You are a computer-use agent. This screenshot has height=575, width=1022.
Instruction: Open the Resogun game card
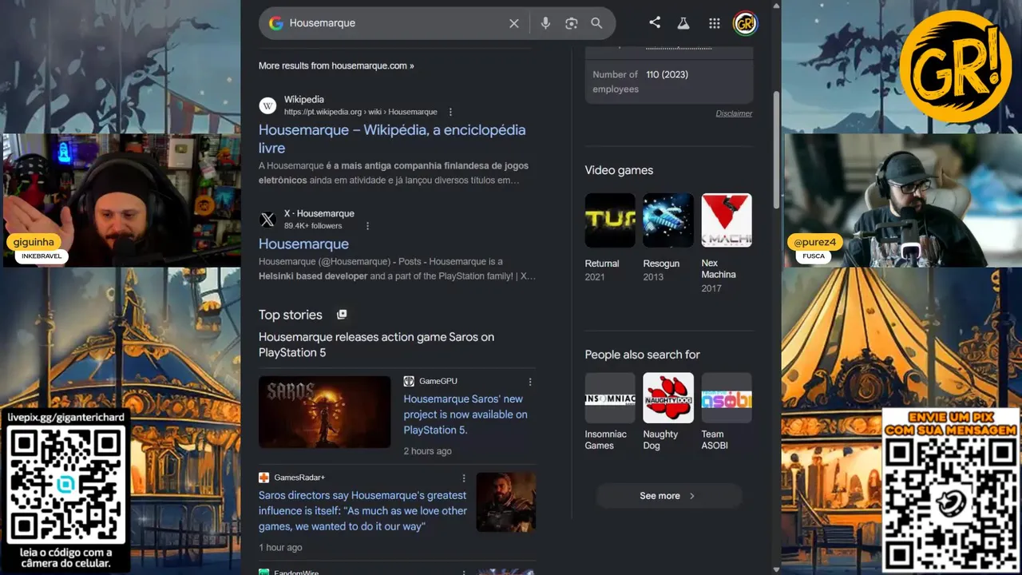[668, 238]
